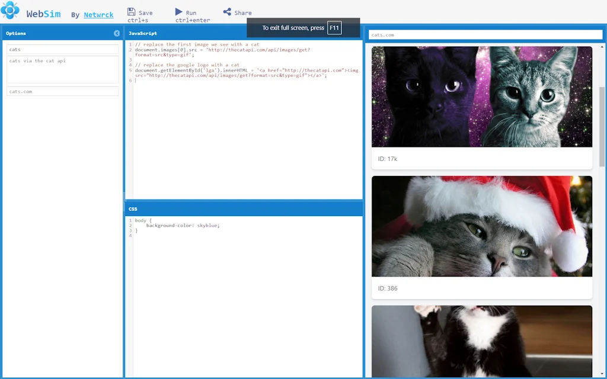This screenshot has height=379, width=607.
Task: Click the URL bar showing cats.com
Action: point(485,34)
